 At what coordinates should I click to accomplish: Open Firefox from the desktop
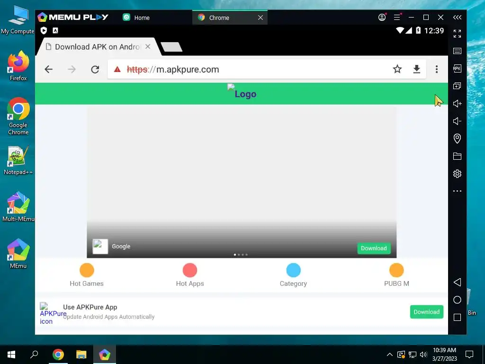(x=18, y=65)
